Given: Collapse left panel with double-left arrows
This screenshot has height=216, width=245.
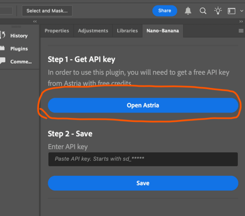Looking at the screenshot, I should click(x=35, y=22).
